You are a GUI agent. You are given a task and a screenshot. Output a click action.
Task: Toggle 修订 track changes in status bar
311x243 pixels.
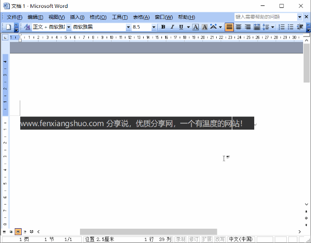pos(194,239)
